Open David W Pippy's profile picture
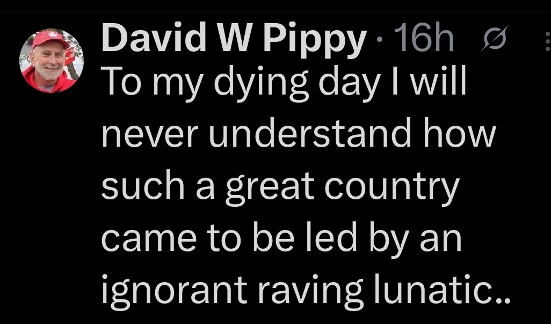Image resolution: width=551 pixels, height=324 pixels. point(52,60)
